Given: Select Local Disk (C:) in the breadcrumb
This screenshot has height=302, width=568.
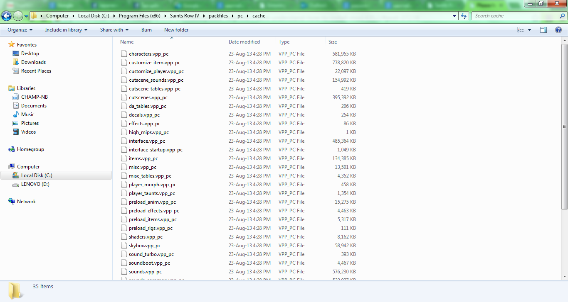Looking at the screenshot, I should point(94,16).
